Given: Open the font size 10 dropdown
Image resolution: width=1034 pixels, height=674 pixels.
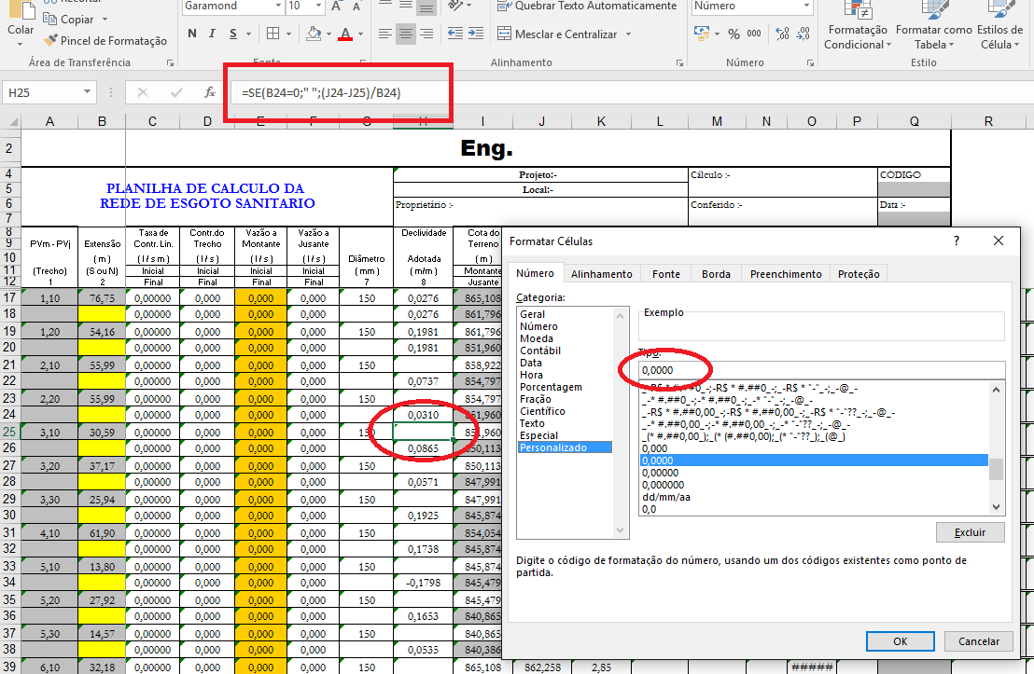Looking at the screenshot, I should (318, 6).
